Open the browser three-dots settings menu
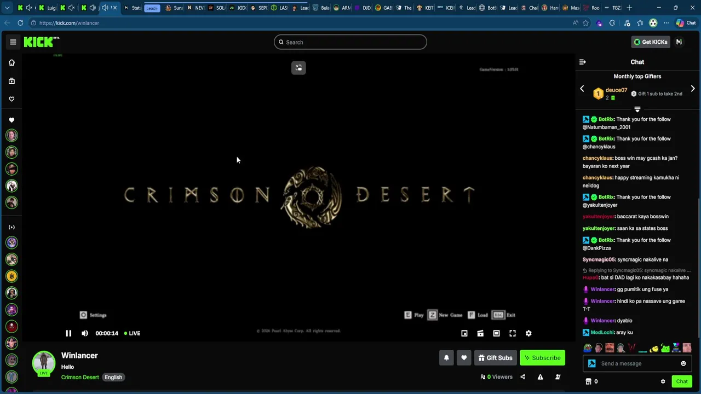This screenshot has width=701, height=394. click(x=666, y=23)
